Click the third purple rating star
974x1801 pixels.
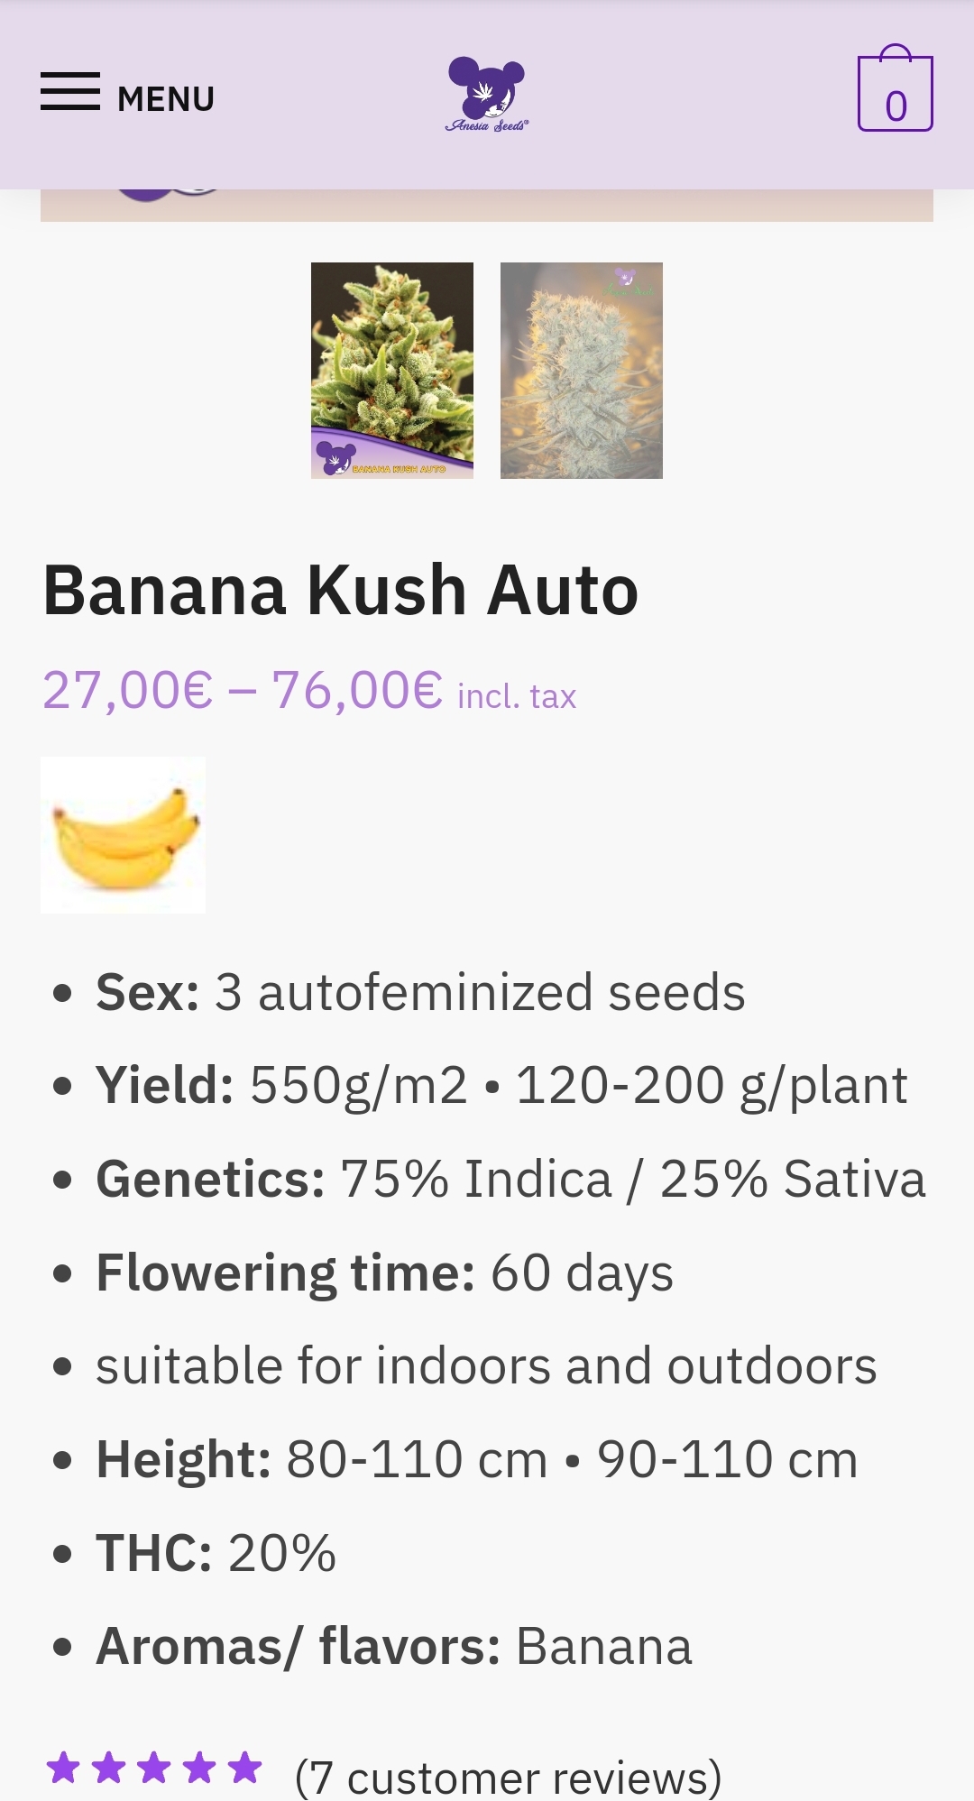[x=154, y=1768]
